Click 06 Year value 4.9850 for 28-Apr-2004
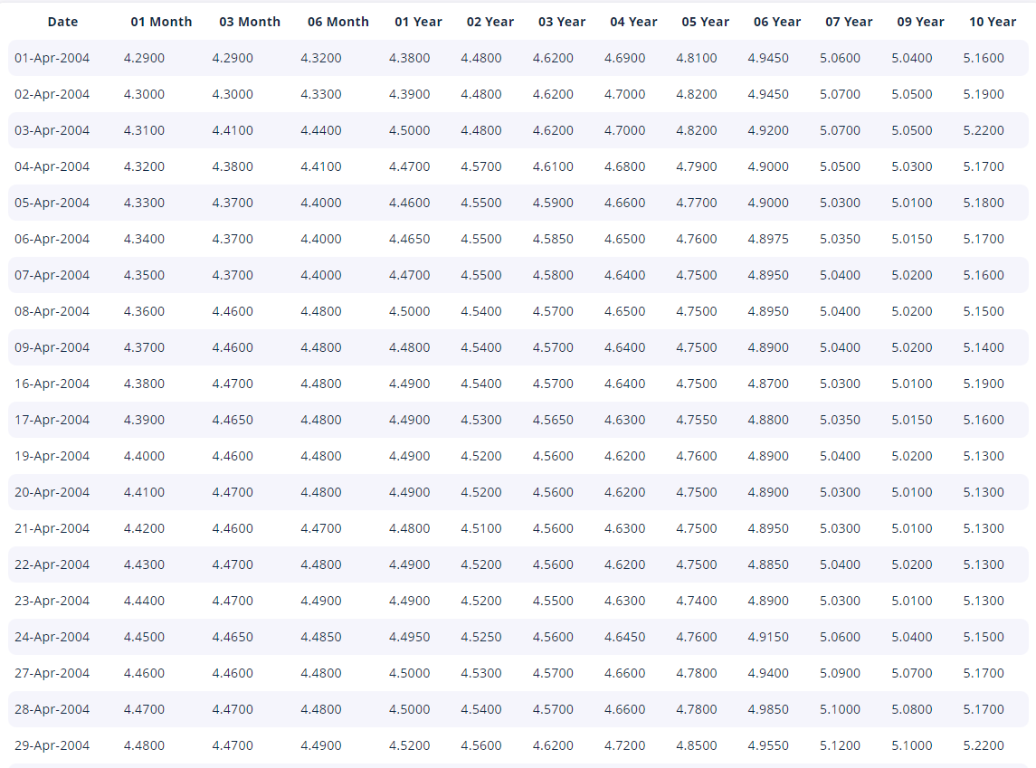Viewport: 1036px width, 768px height. tap(768, 709)
